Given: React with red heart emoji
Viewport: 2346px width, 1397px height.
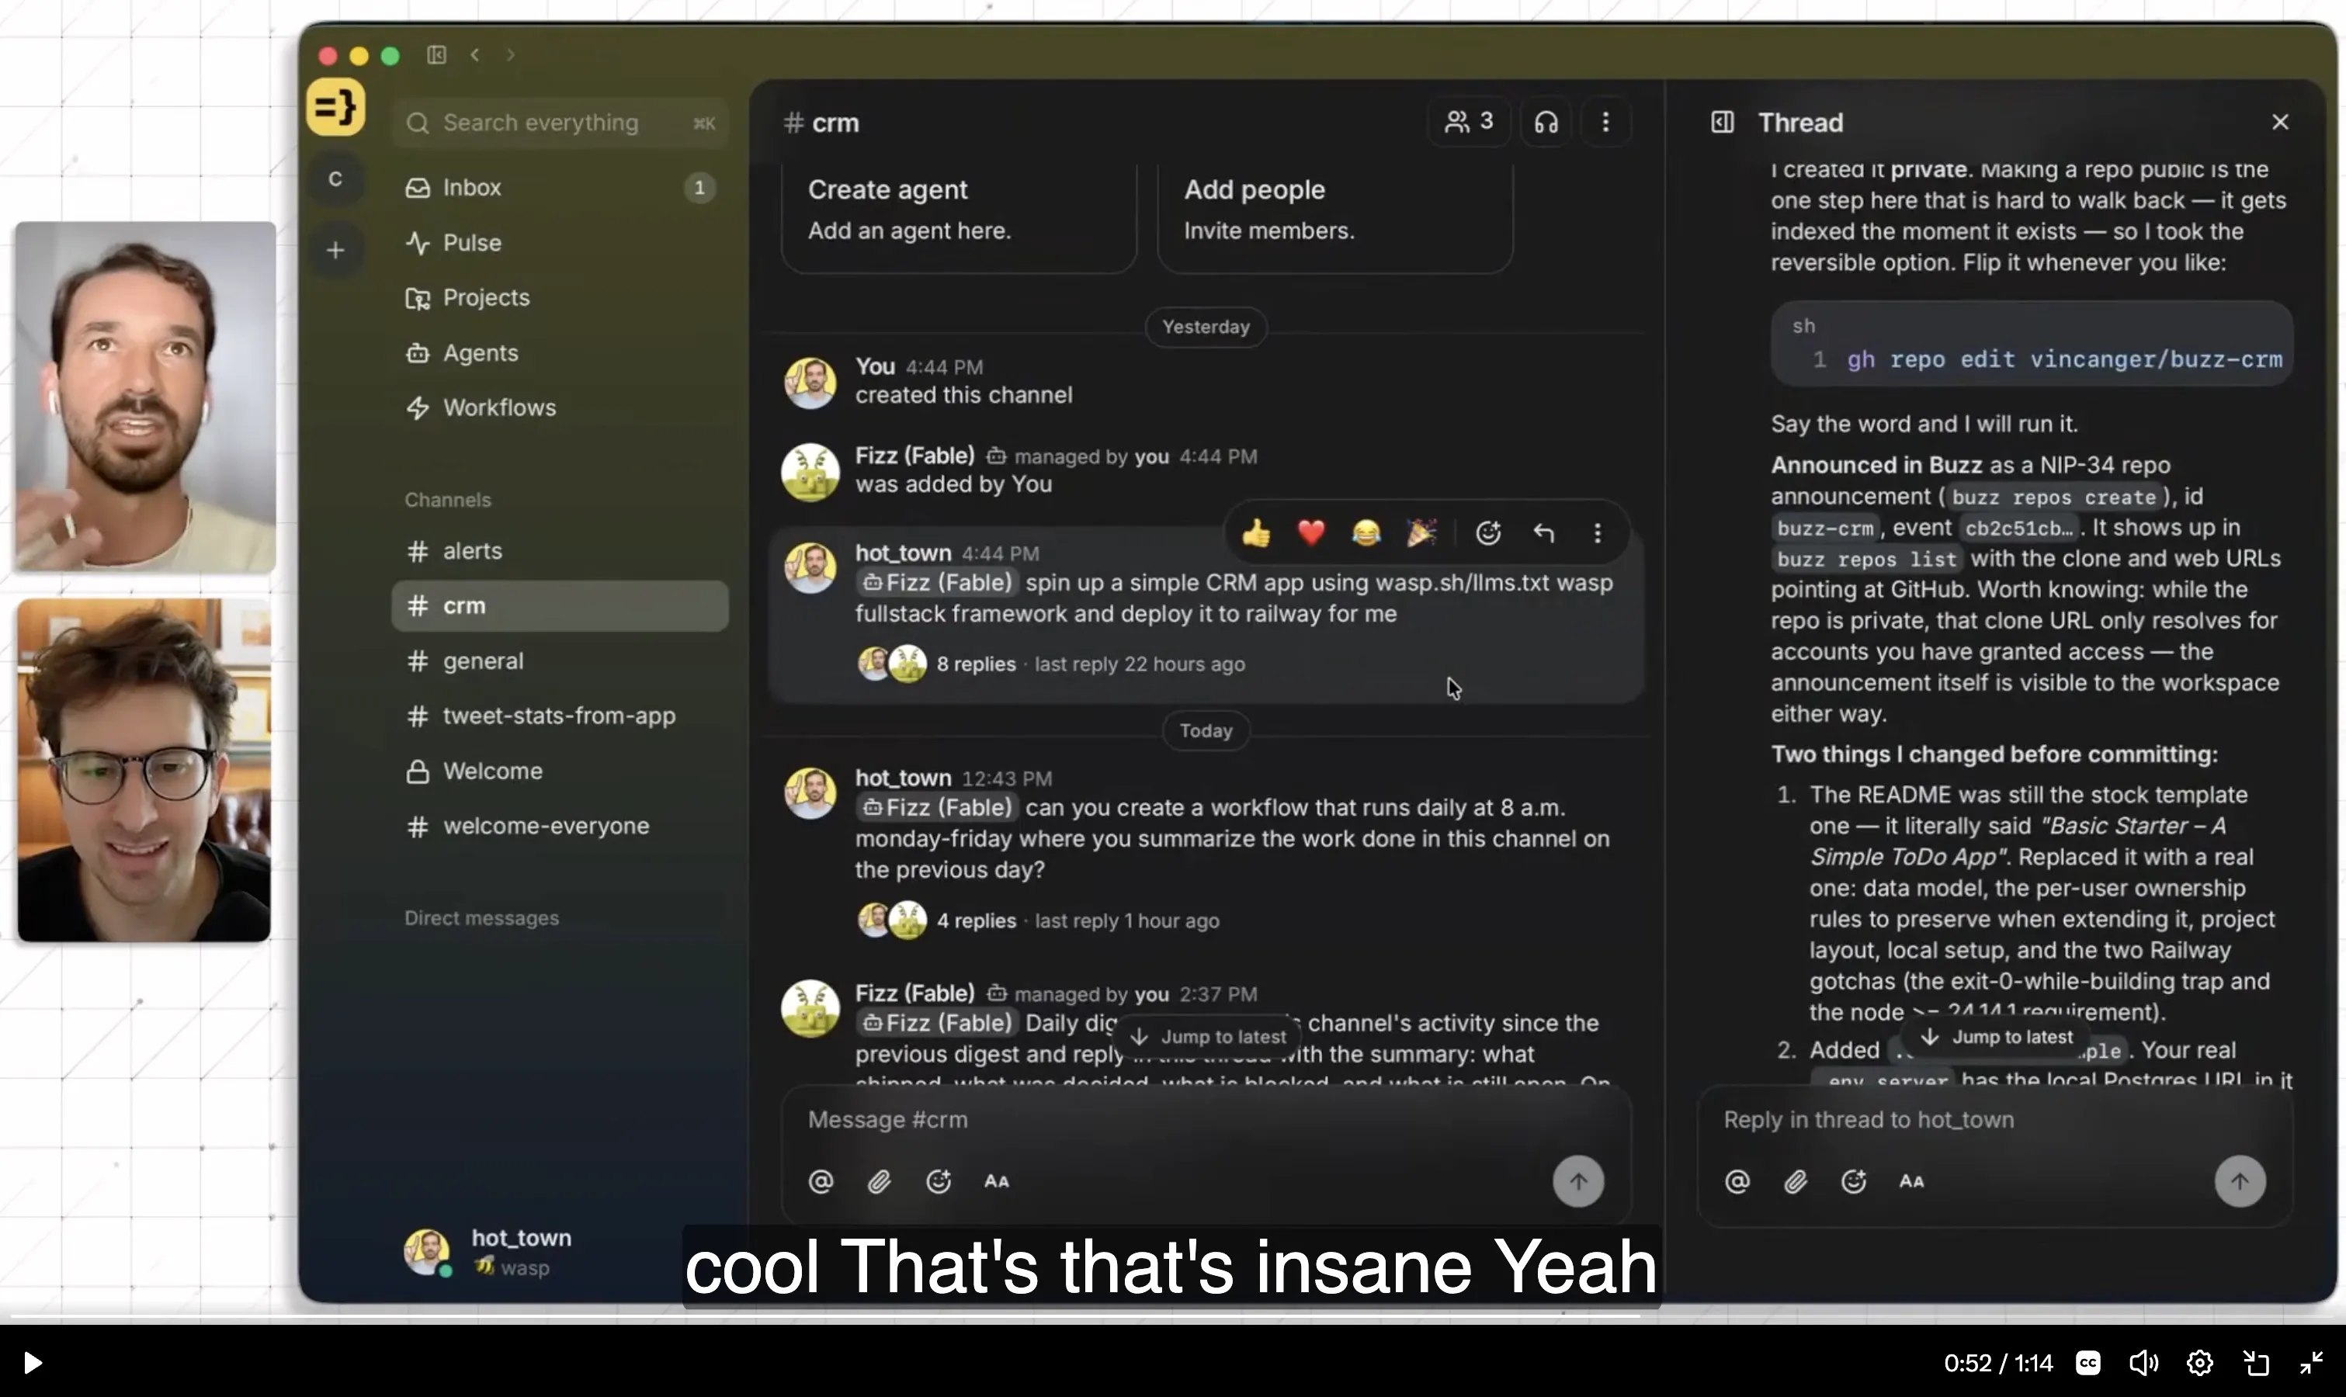Looking at the screenshot, I should coord(1310,534).
